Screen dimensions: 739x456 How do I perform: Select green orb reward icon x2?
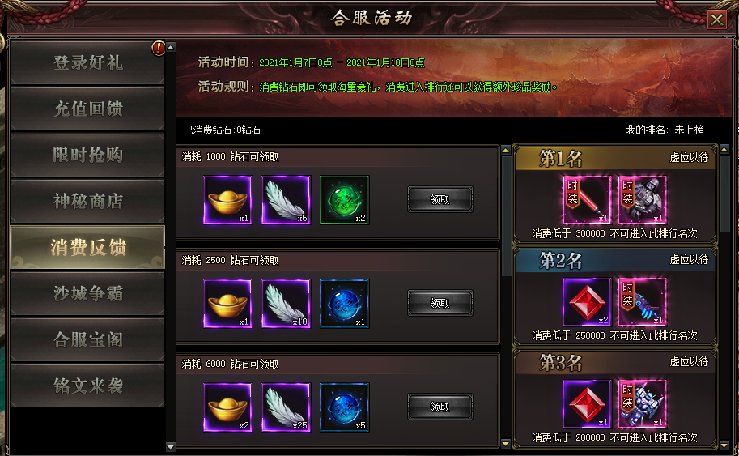click(345, 200)
